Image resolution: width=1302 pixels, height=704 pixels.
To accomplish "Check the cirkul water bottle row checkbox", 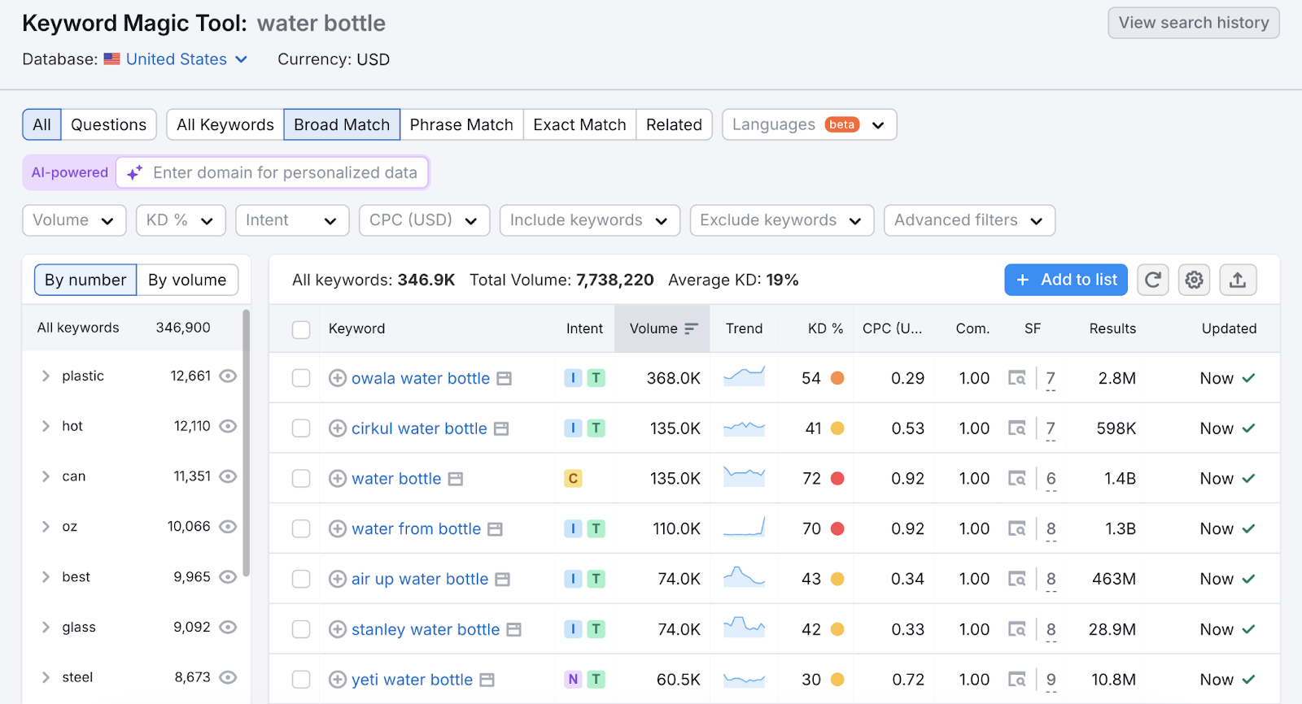I will coord(301,428).
